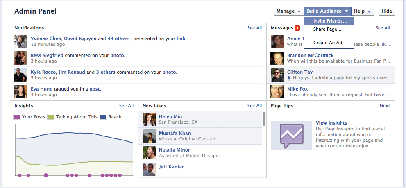Click Mike Fox's message avatar

coord(277,92)
